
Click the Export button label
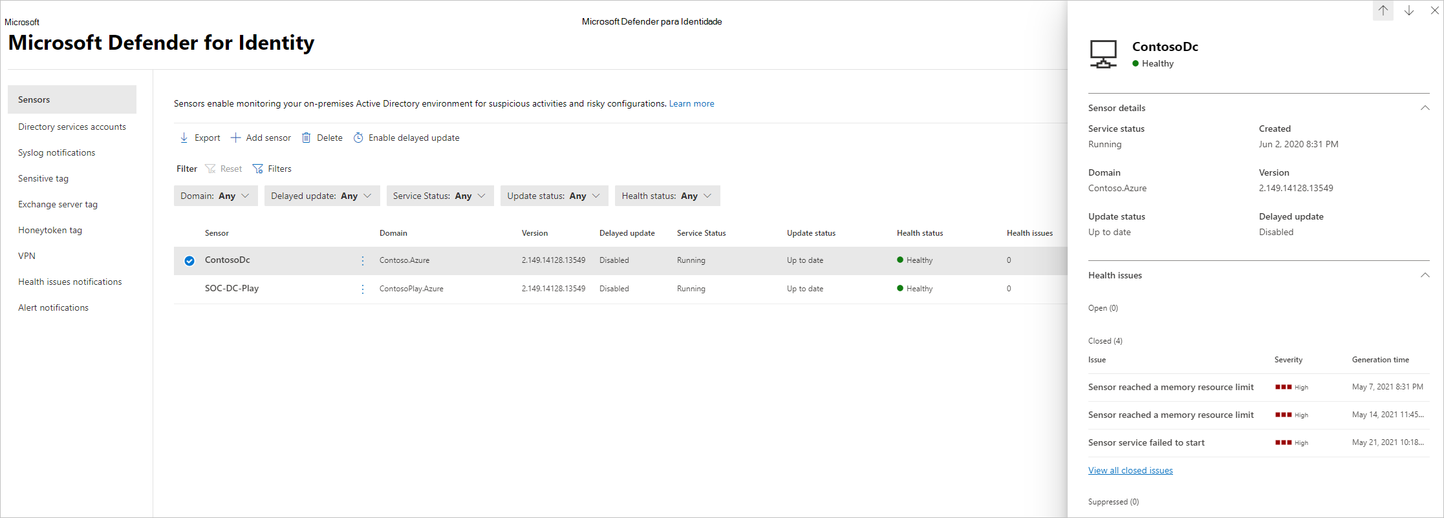(207, 138)
